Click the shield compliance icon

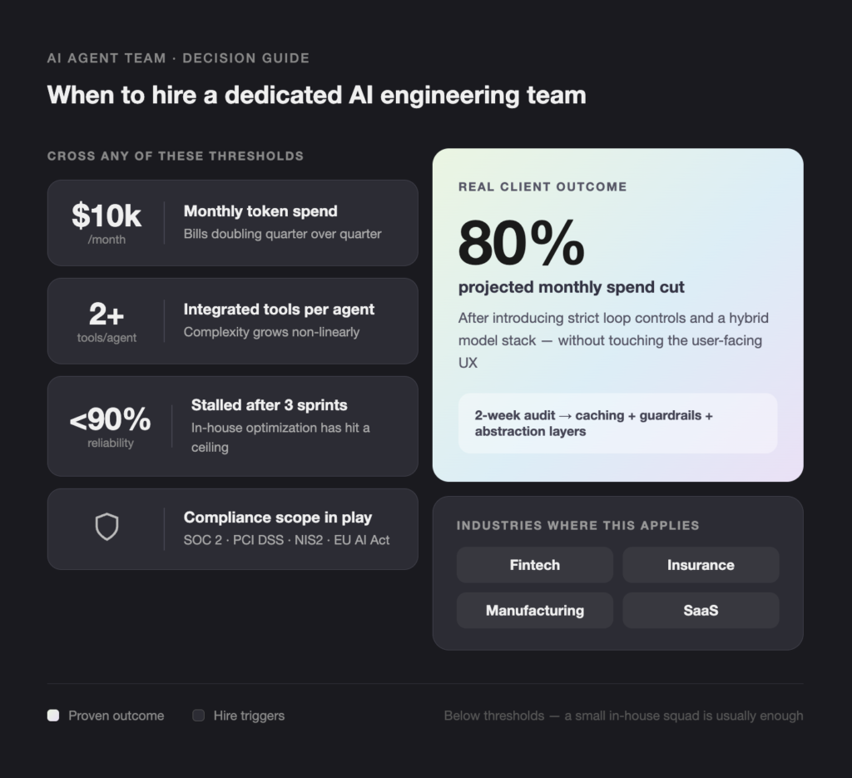coord(107,527)
